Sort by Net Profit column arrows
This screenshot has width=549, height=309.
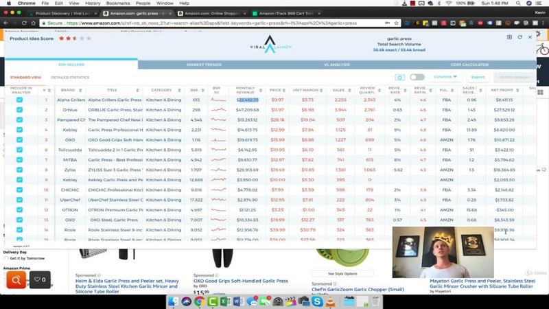pyautogui.click(x=517, y=91)
